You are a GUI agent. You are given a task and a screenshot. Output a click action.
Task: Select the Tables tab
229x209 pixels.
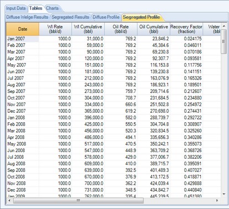pos(36,8)
